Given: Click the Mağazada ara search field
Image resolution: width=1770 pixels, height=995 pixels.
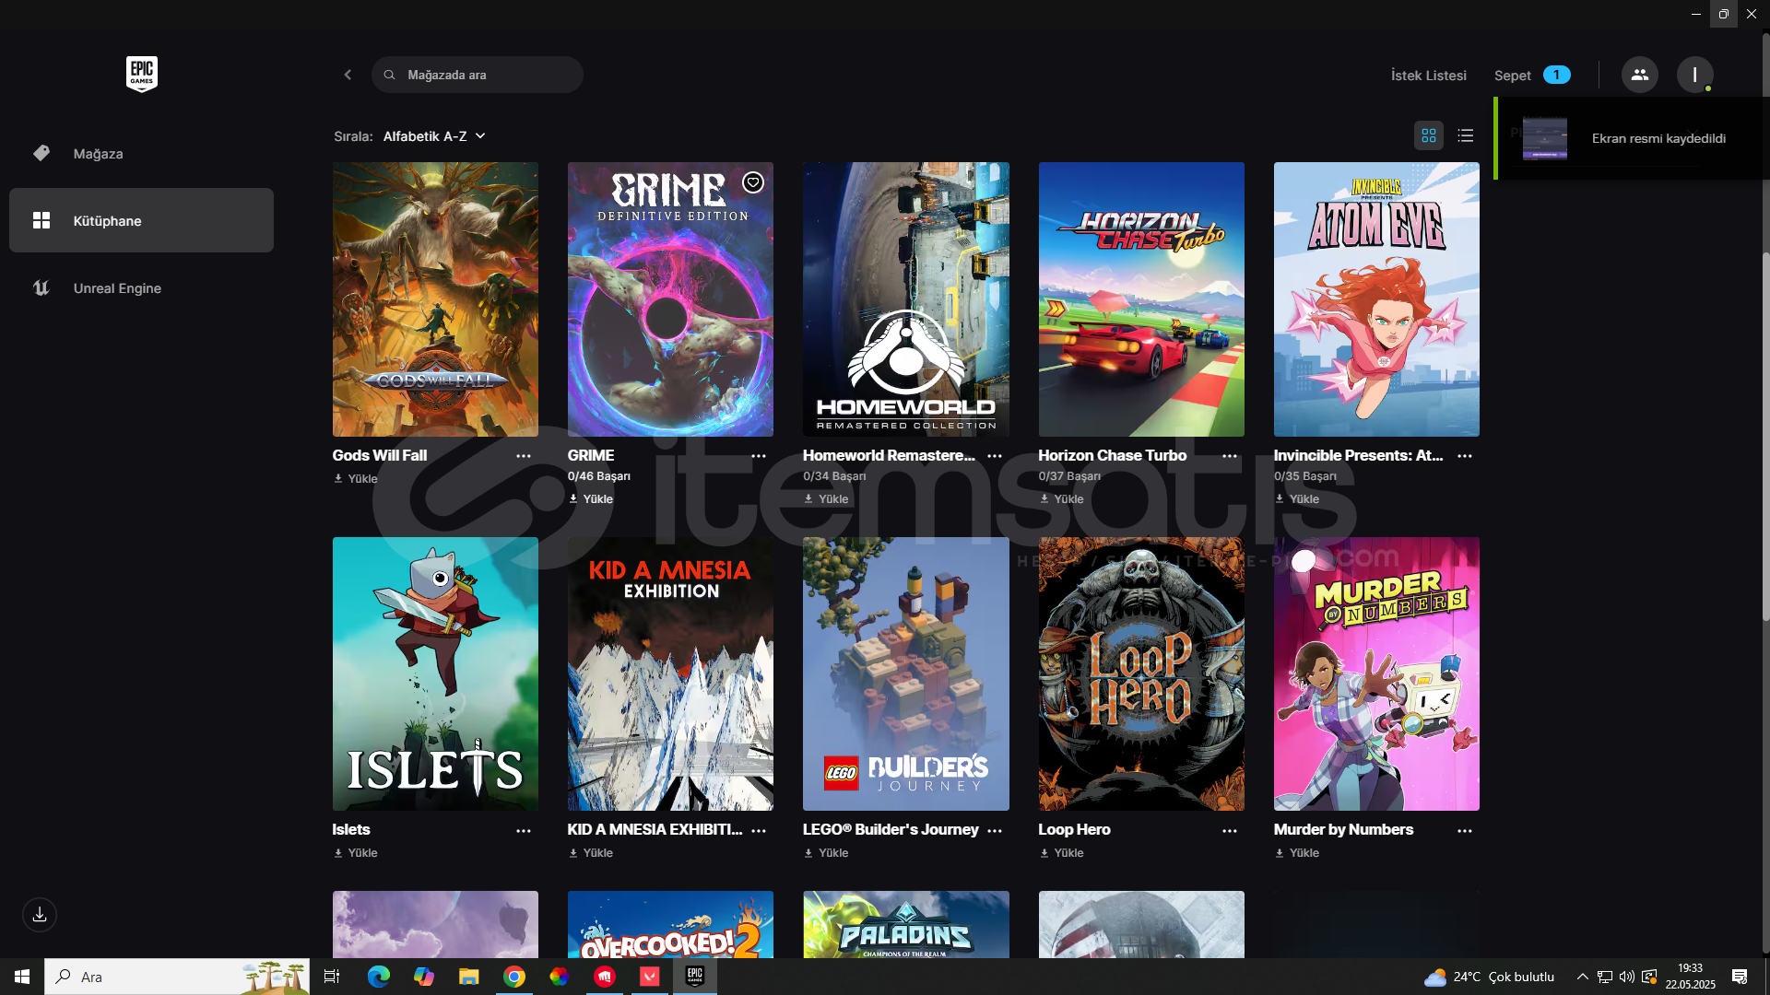Looking at the screenshot, I should point(478,75).
